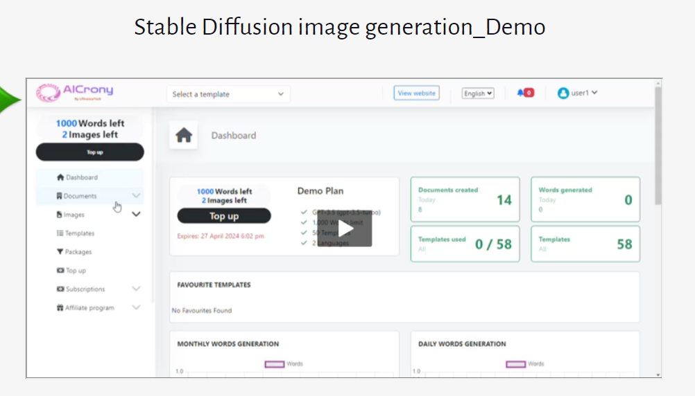Open the English language selector
Screen dimensions: 695x396
pyautogui.click(x=478, y=93)
